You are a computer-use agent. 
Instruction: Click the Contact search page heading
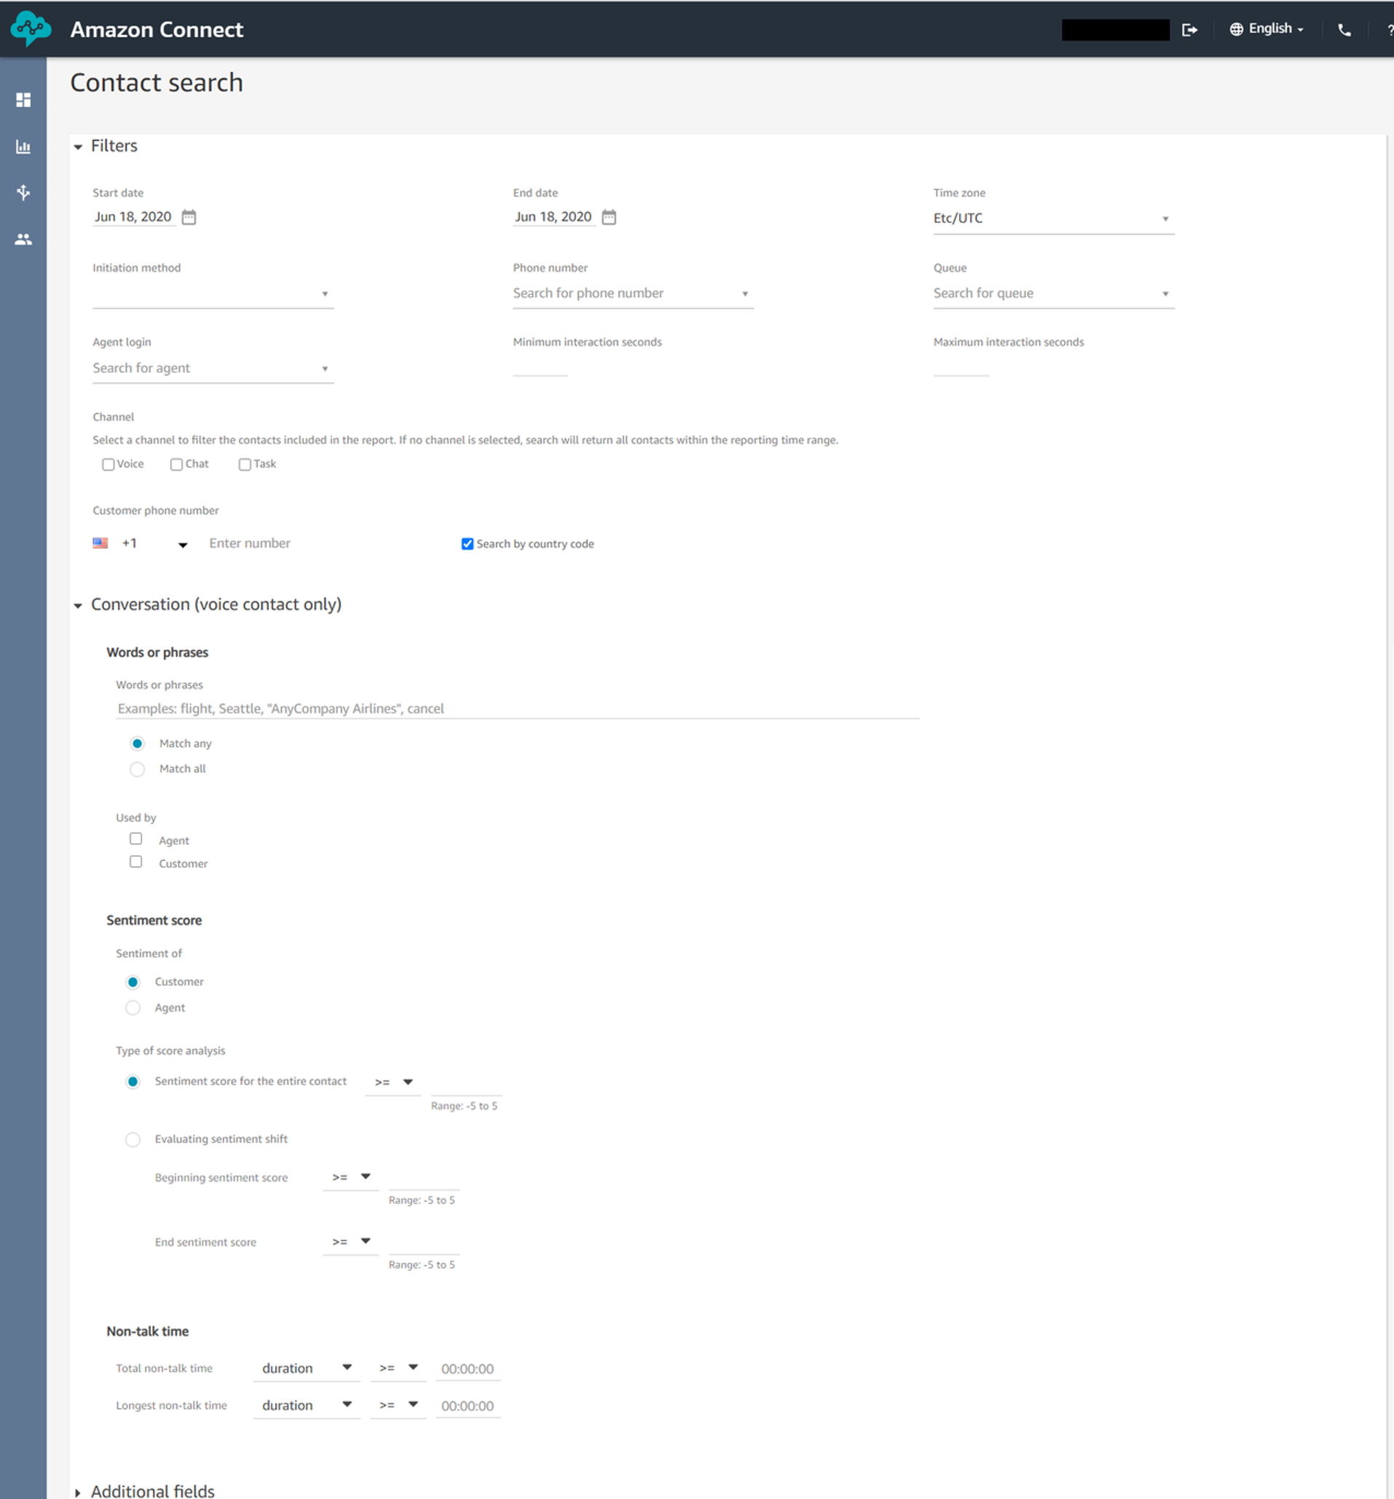[157, 83]
